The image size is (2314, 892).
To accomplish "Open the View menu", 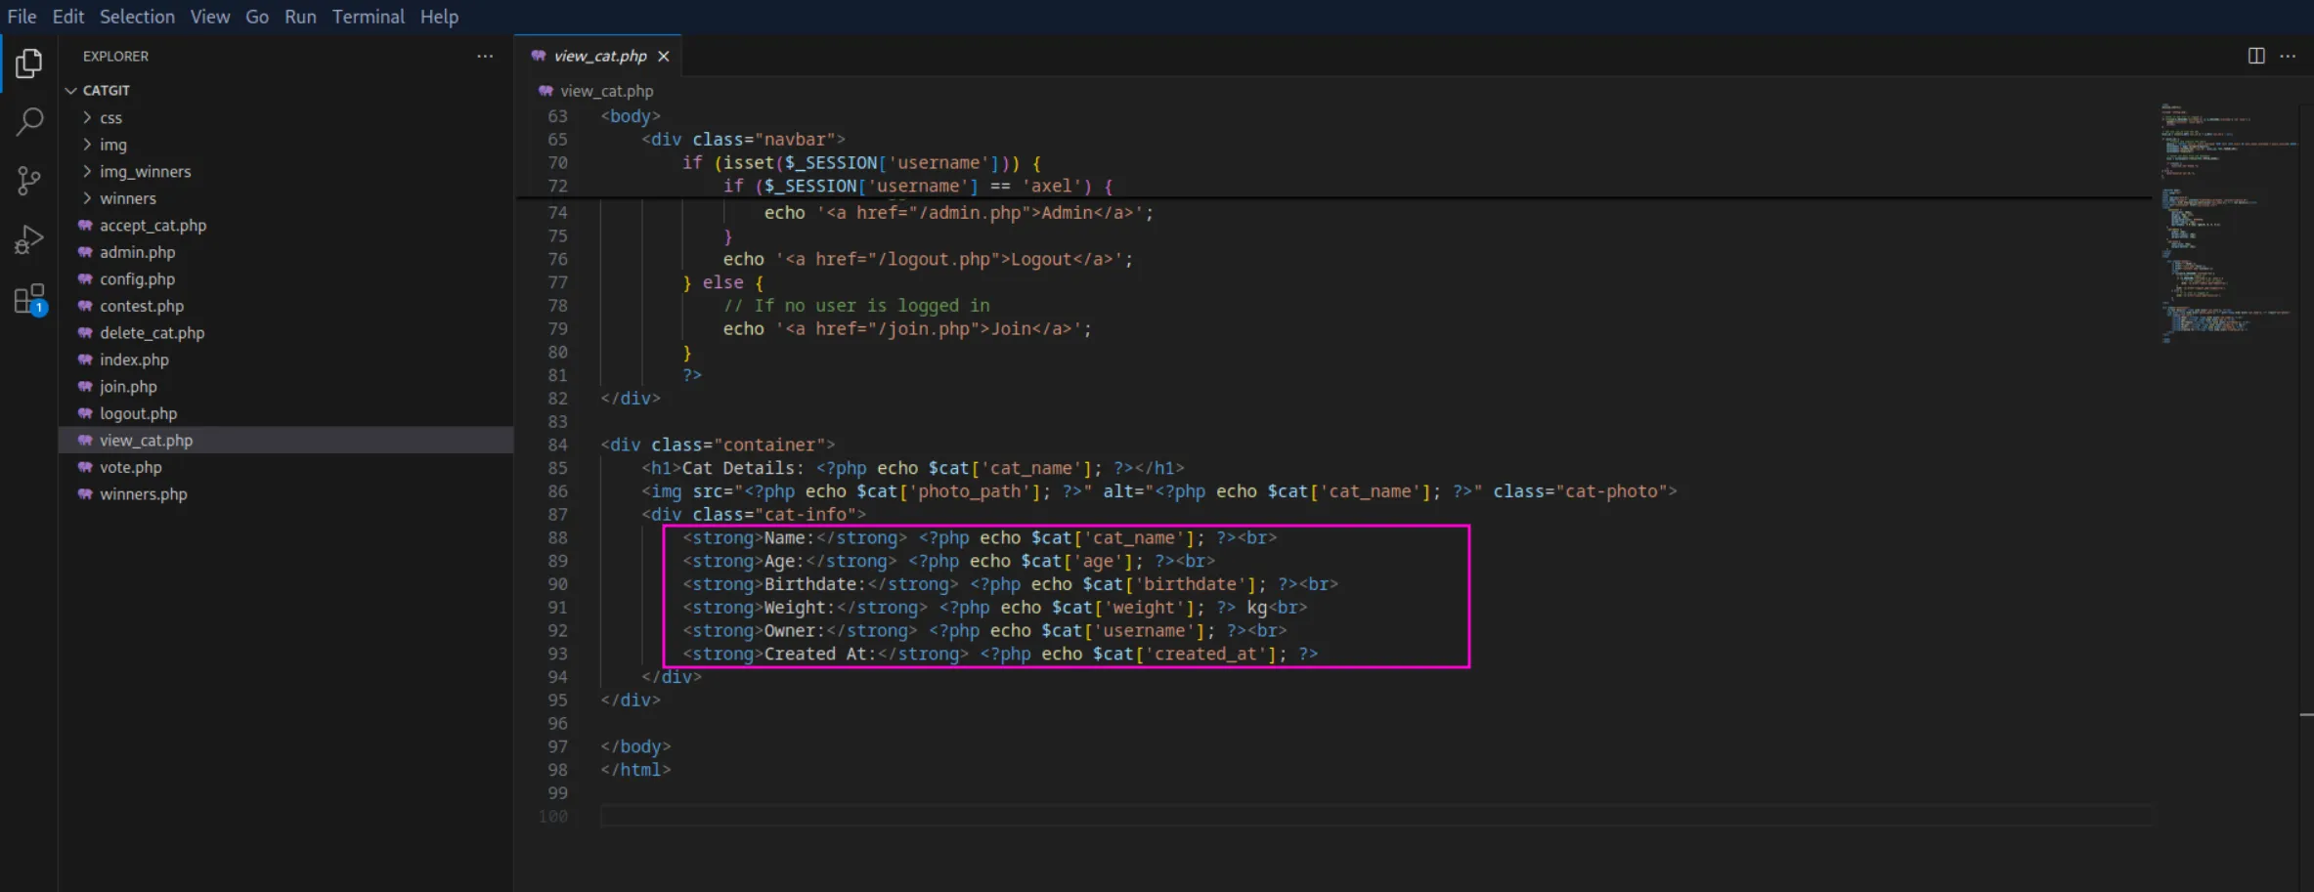I will (210, 17).
